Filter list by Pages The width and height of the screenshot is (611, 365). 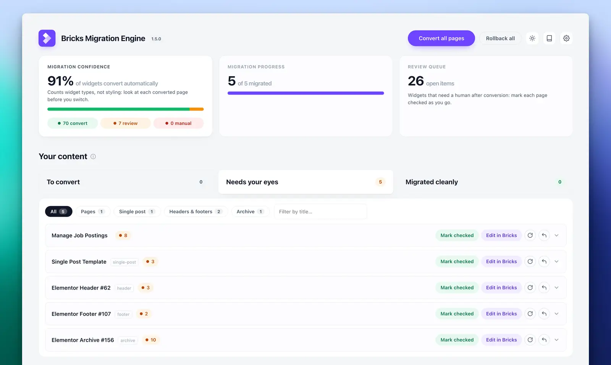tap(93, 211)
